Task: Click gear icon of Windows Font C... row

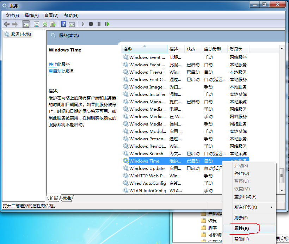Action: click(x=126, y=79)
